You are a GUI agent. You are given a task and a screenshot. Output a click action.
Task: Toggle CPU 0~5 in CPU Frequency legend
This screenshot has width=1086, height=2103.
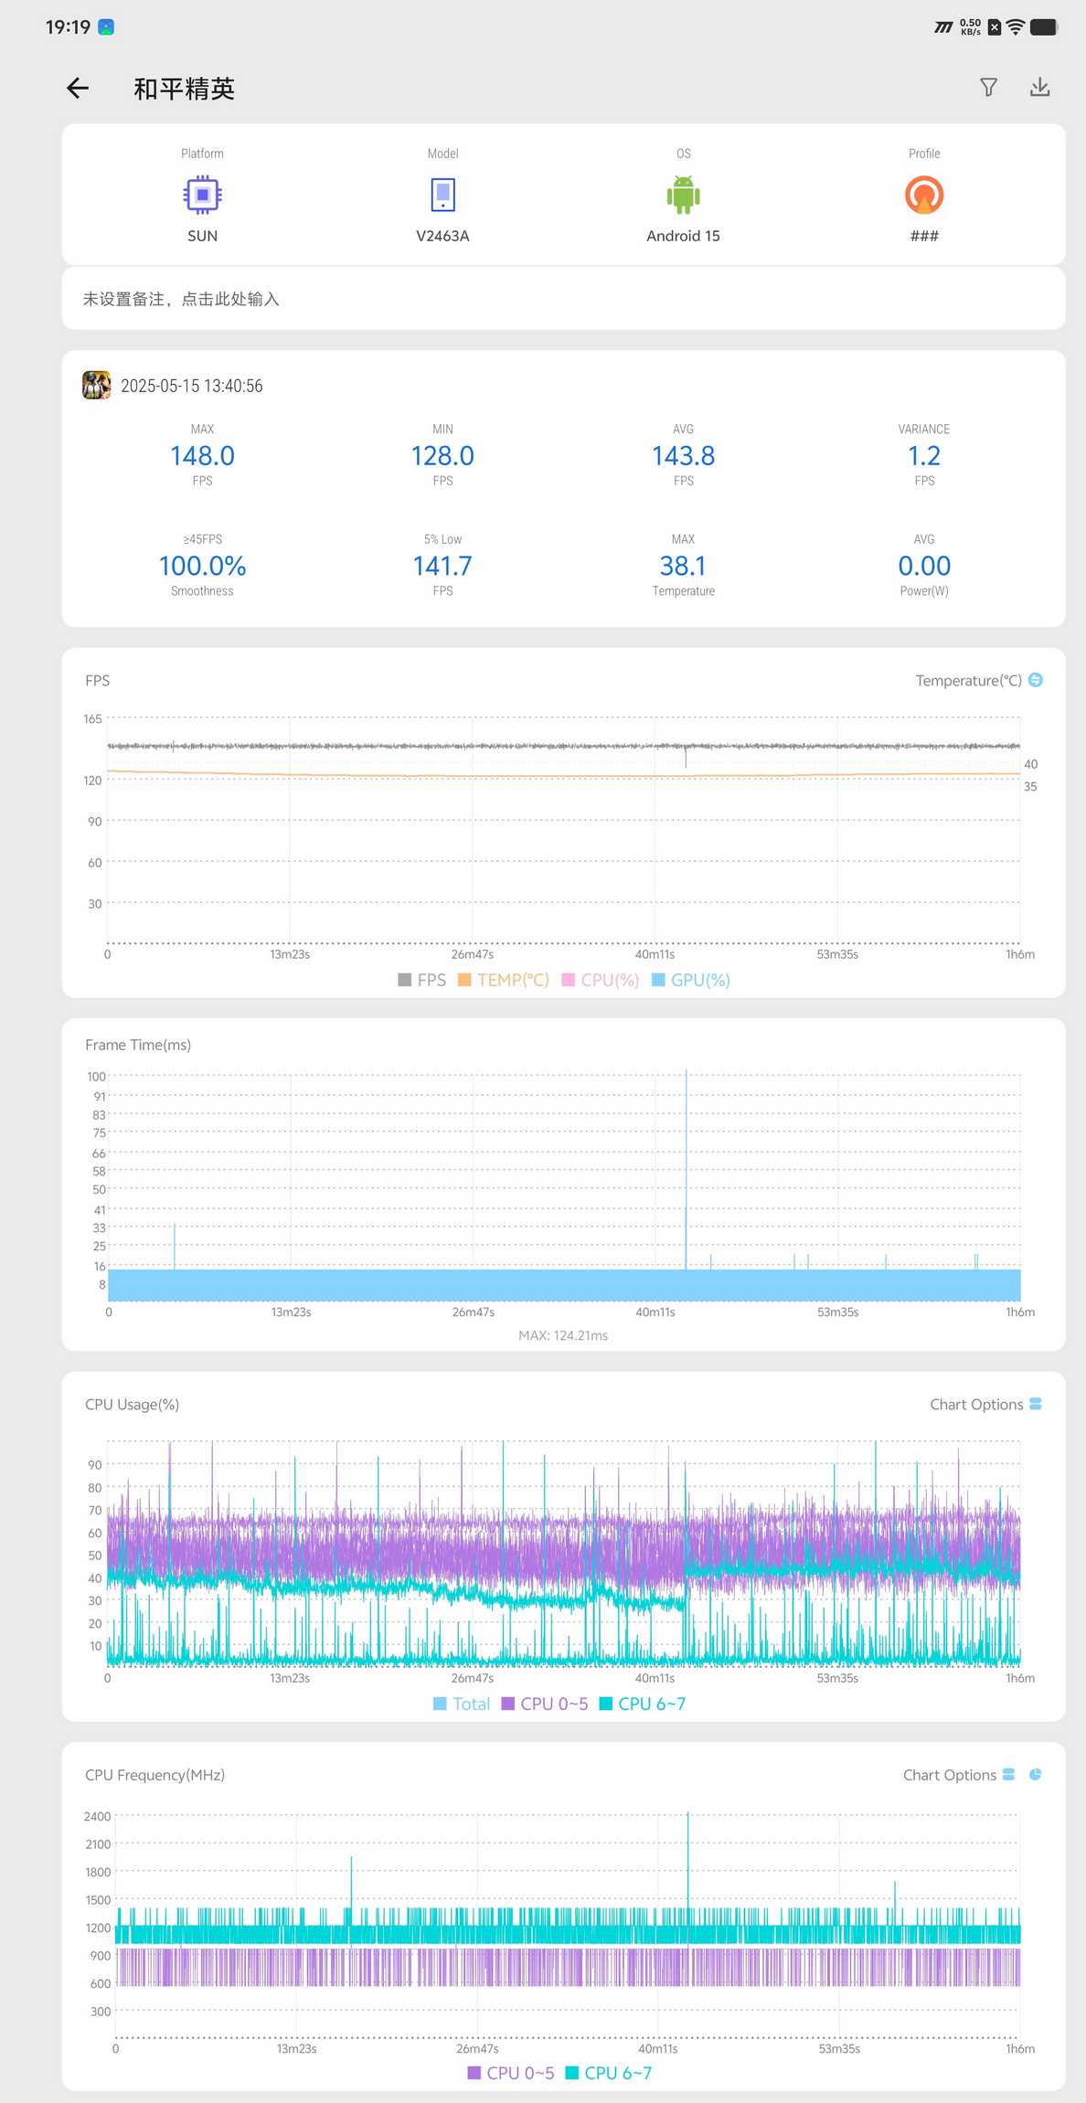click(511, 2073)
